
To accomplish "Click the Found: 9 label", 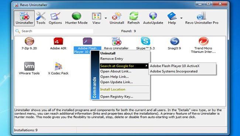I will 128,31.
